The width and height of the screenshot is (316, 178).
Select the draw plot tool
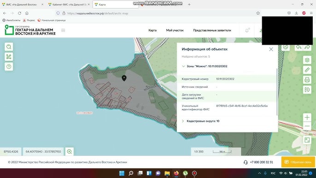(9, 57)
